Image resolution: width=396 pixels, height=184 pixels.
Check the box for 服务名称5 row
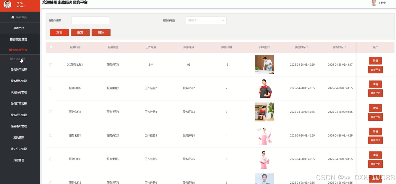[x=51, y=159]
